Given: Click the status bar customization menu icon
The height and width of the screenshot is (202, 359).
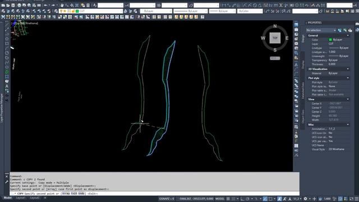Looking at the screenshot, I should coord(357,199).
